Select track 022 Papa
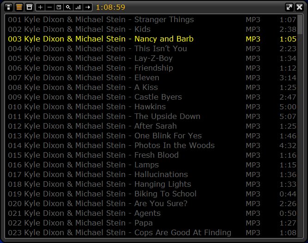This screenshot has height=243, width=308. click(151, 223)
